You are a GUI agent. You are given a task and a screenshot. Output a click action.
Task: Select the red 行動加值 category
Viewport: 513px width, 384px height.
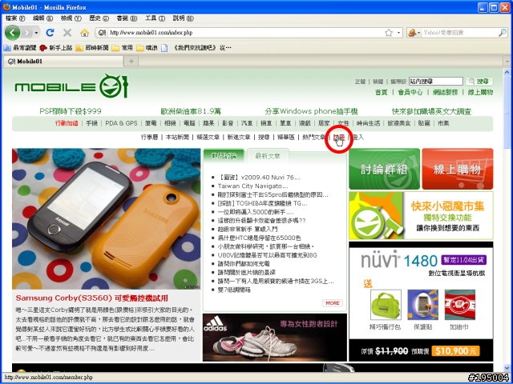67,123
